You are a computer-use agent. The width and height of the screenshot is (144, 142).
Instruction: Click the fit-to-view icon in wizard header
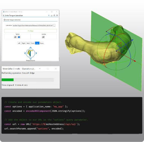57,16
